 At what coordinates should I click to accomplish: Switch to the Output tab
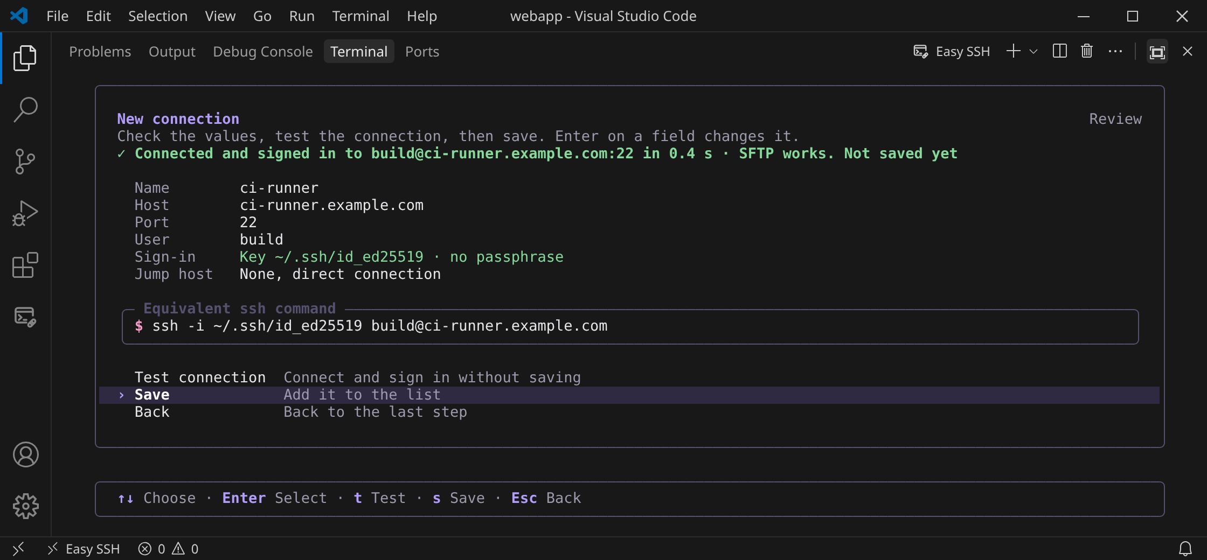(172, 52)
